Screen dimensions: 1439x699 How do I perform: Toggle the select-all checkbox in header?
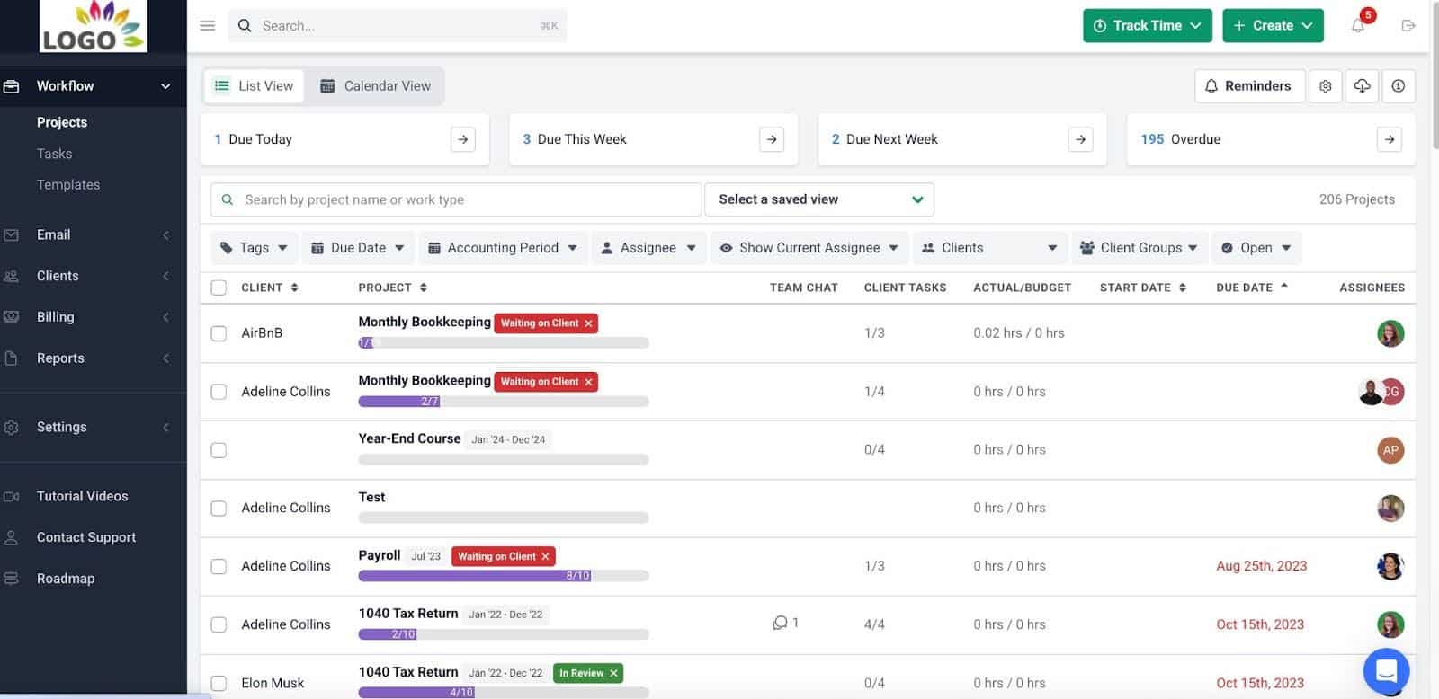pos(219,288)
